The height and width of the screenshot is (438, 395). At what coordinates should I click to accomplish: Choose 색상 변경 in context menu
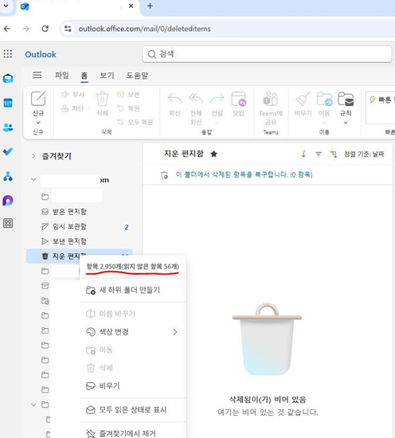[x=133, y=332]
